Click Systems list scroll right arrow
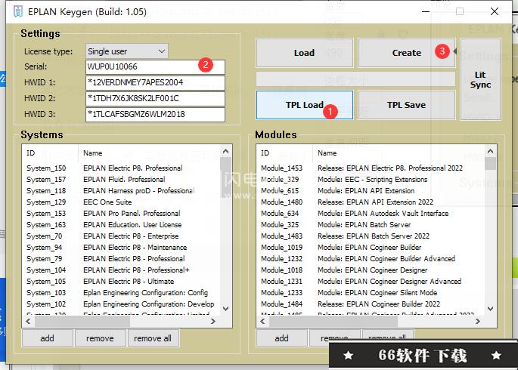Screen dimensions: 518x370 213,321
